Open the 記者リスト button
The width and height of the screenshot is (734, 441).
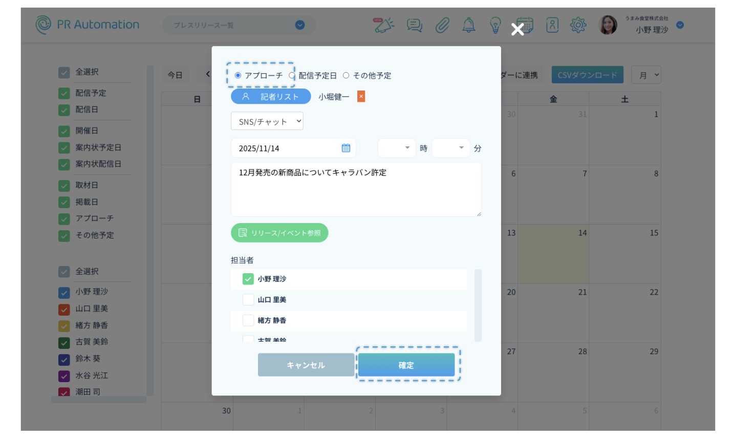click(271, 96)
